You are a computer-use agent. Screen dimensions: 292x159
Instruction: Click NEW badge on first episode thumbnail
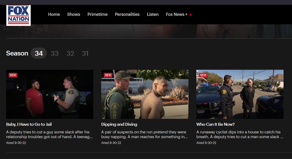(13, 75)
